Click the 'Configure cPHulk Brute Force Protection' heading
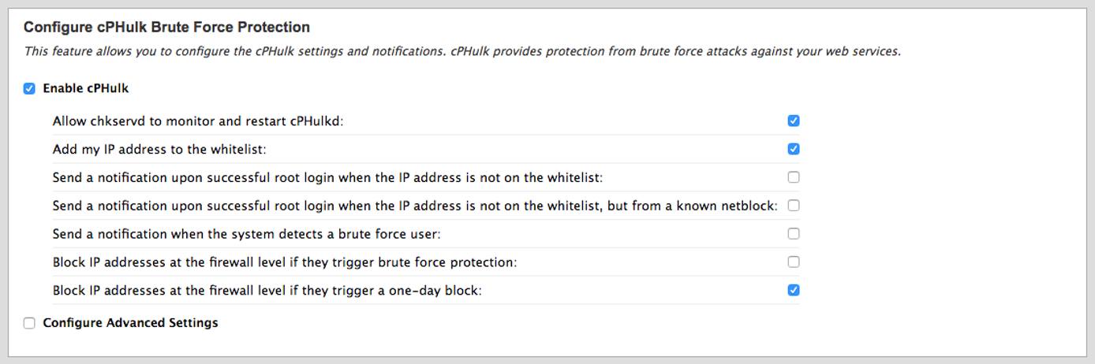1095x364 pixels. [166, 28]
